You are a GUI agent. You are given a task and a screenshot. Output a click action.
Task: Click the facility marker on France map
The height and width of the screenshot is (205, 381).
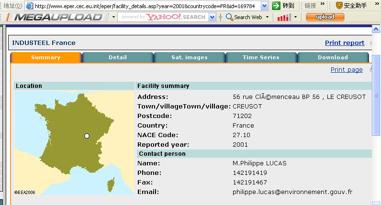(x=87, y=136)
